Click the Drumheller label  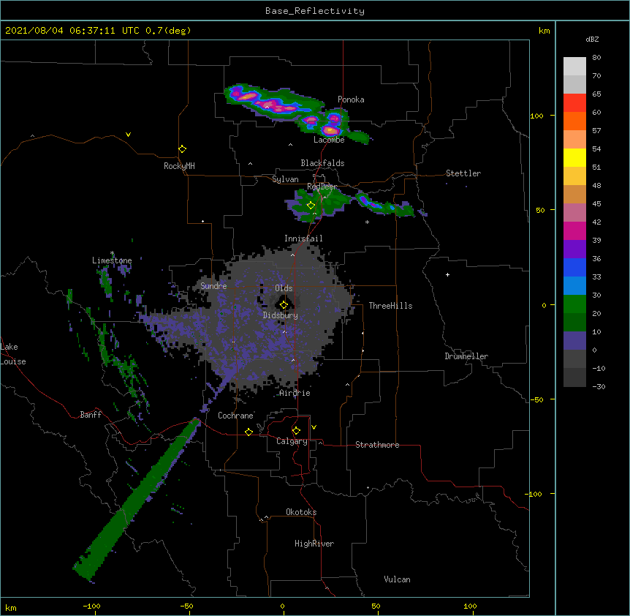(x=466, y=356)
